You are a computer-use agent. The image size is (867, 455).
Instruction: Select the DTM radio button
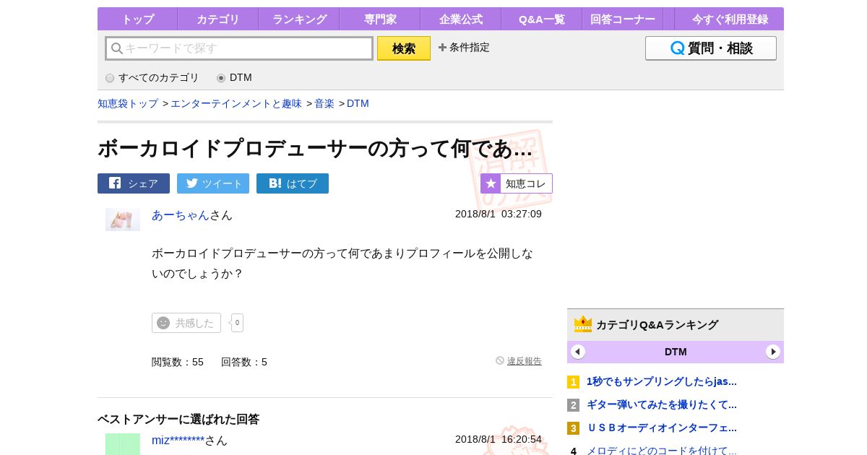click(221, 78)
